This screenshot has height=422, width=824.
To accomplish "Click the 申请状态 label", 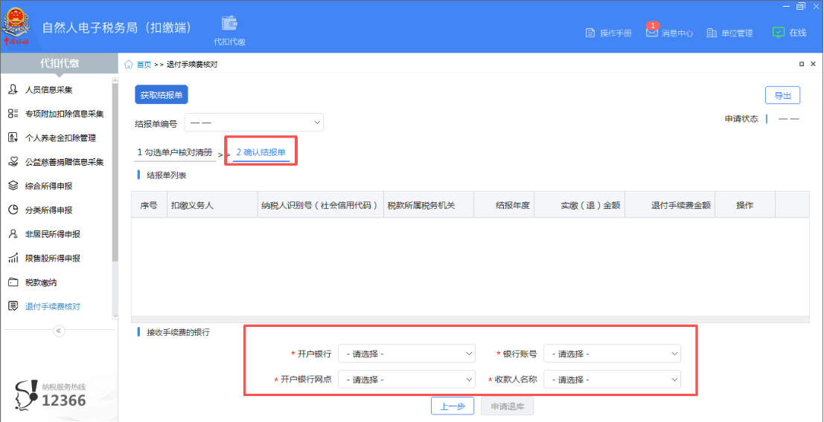I will (x=741, y=119).
